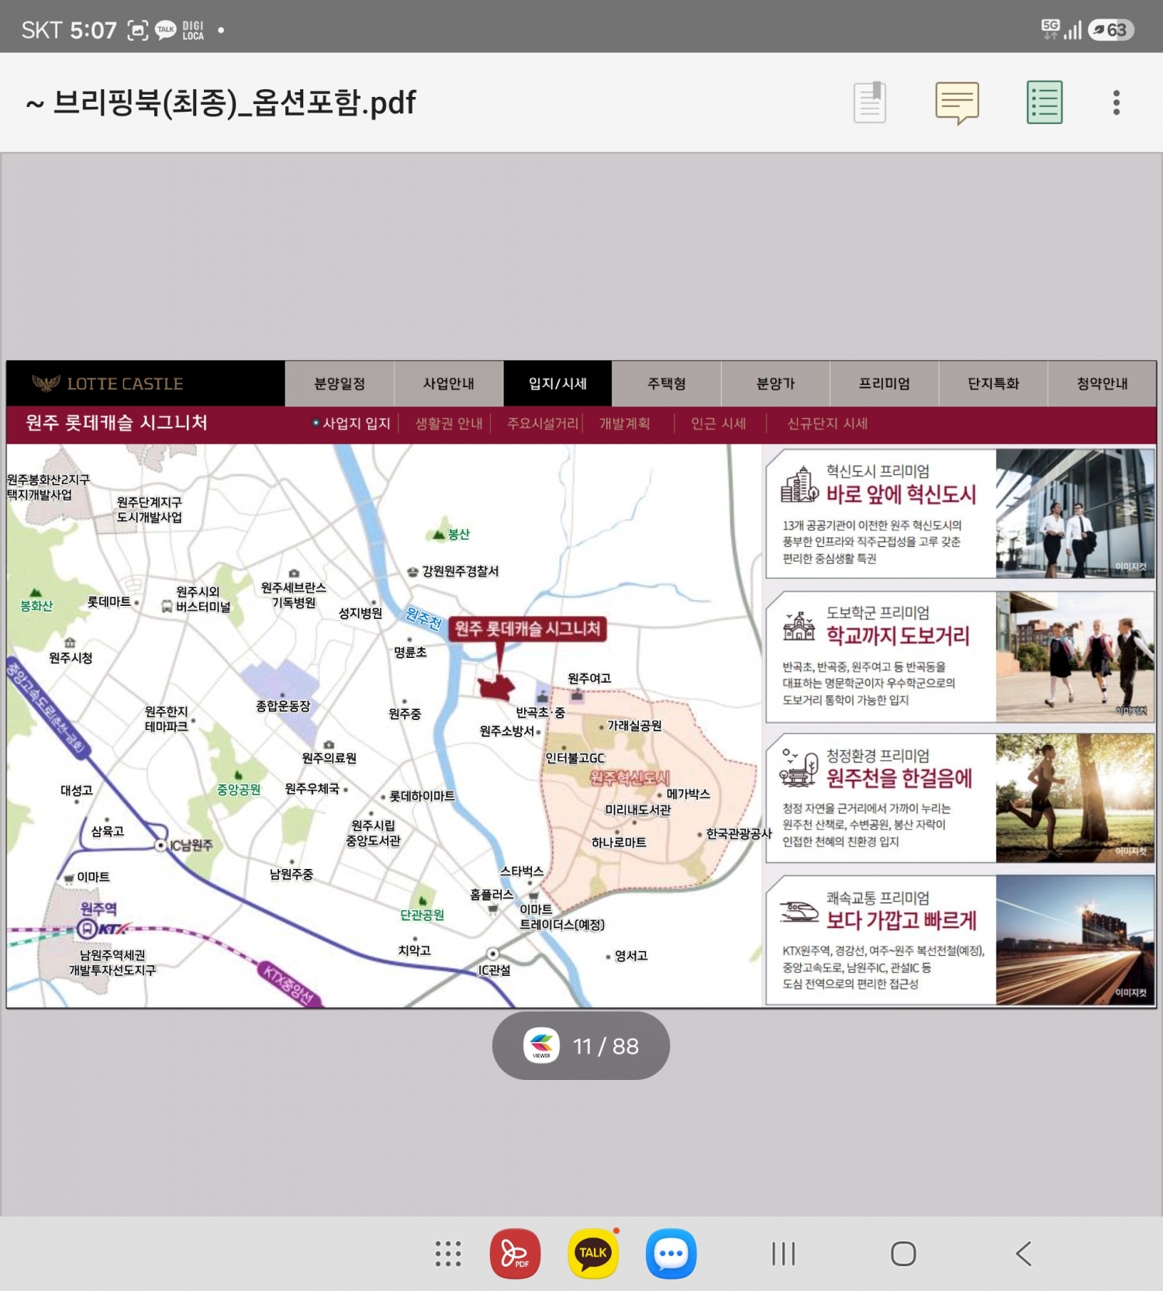Tap the DIGI LOCA notification icon
This screenshot has height=1291, width=1163.
(x=193, y=30)
